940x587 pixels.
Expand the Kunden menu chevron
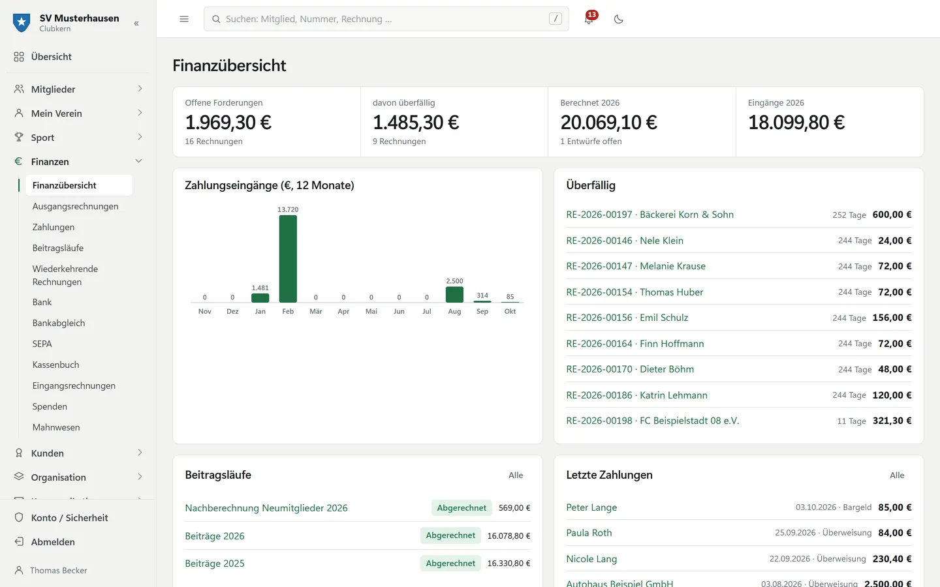click(x=139, y=453)
